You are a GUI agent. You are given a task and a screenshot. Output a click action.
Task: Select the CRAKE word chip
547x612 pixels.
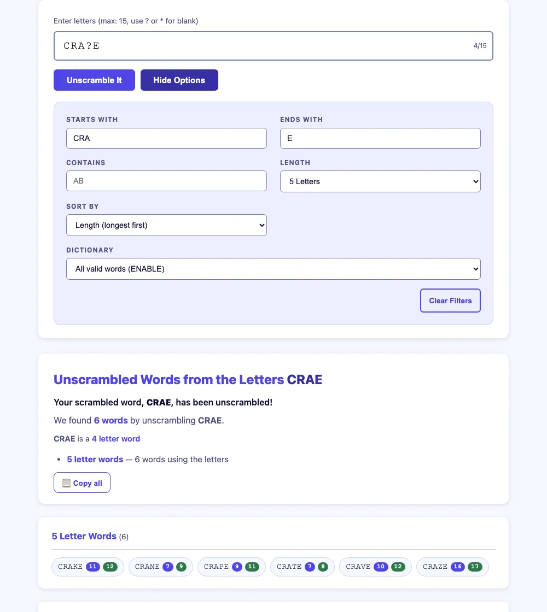click(88, 567)
